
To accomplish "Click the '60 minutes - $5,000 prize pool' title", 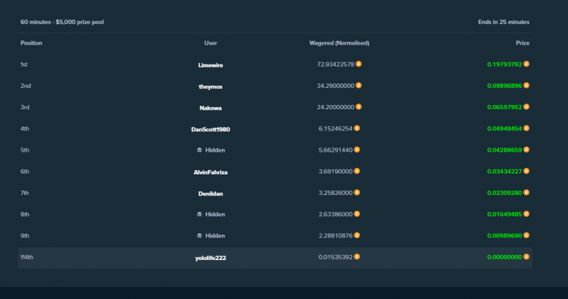I will point(62,22).
